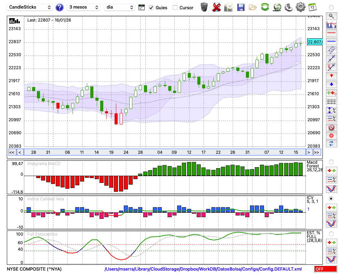Click the chart window icon beside Guies

click(142, 8)
